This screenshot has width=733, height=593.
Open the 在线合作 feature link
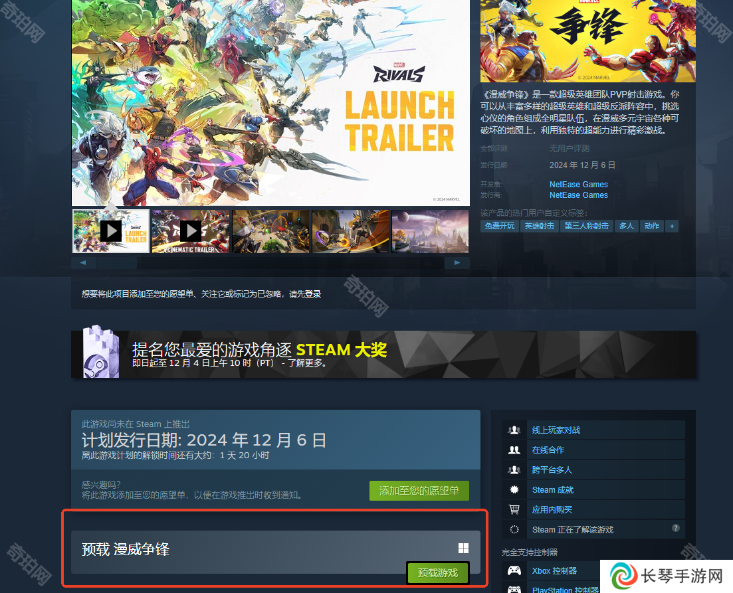click(548, 450)
